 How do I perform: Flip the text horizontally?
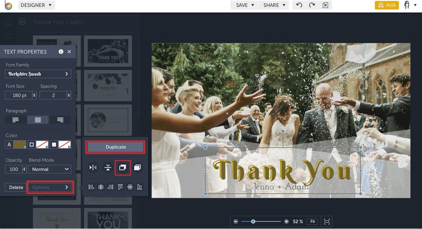point(93,168)
